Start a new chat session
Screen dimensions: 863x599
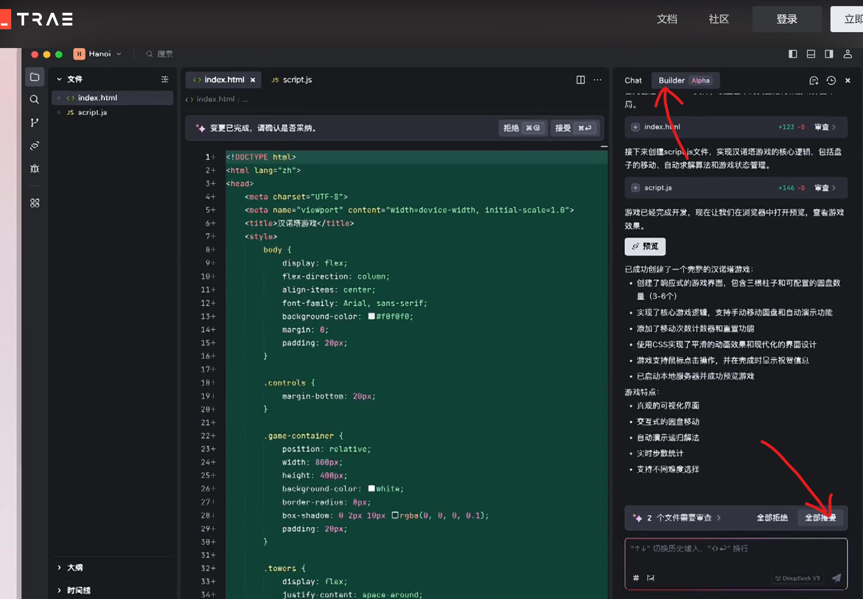pos(813,80)
